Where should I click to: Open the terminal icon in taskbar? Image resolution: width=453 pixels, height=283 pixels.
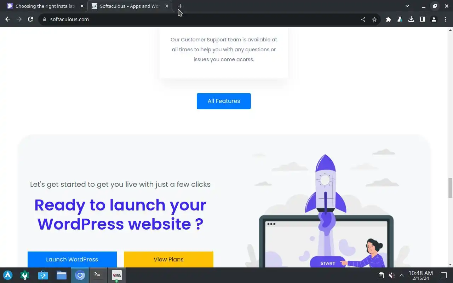[98, 275]
